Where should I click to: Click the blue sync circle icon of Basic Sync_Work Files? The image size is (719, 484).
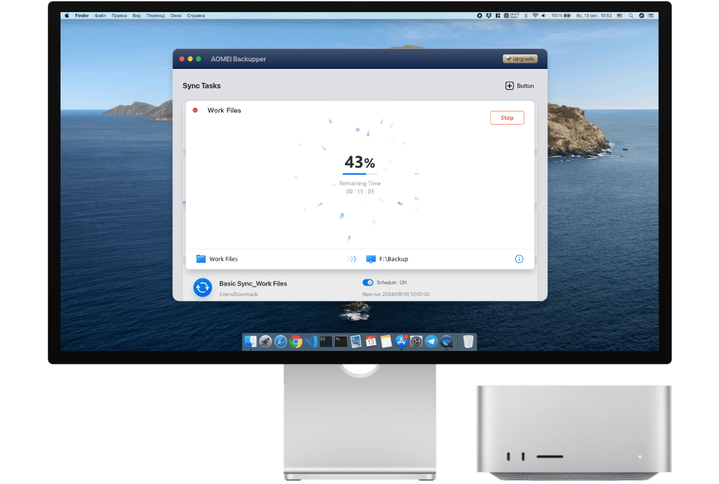click(203, 287)
